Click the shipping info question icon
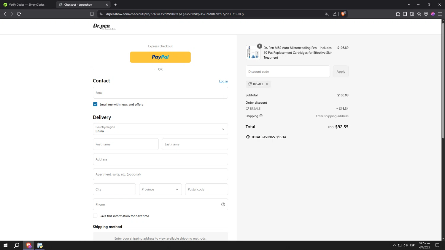 [261, 116]
